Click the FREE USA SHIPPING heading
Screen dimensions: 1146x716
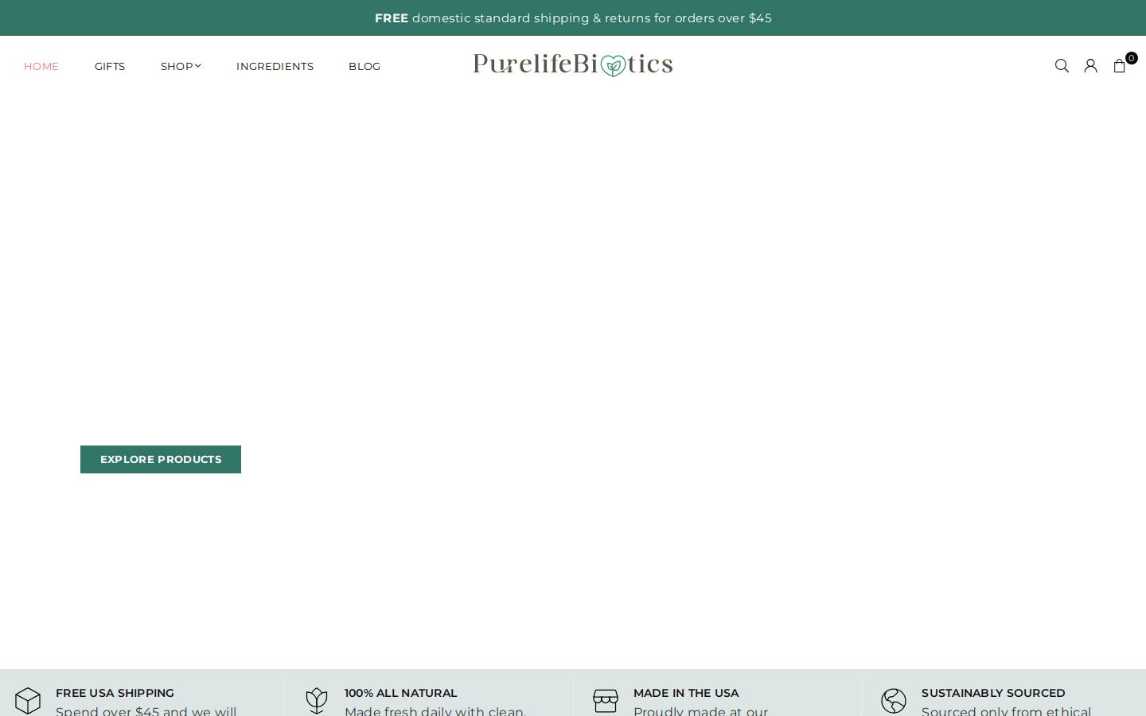tap(115, 693)
